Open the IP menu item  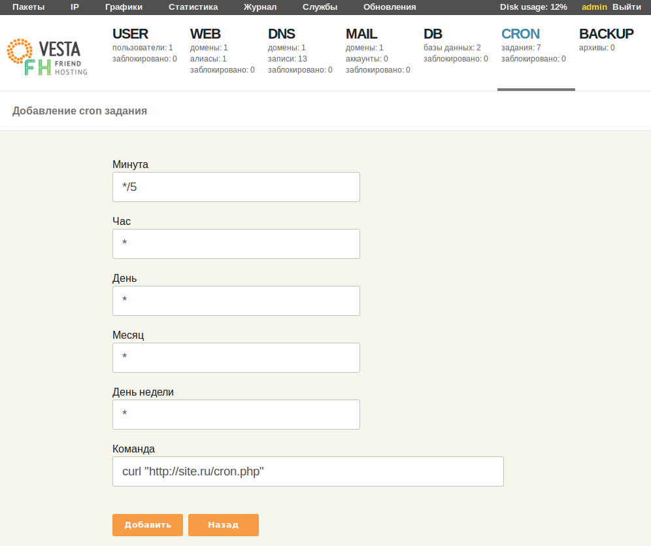[x=75, y=7]
